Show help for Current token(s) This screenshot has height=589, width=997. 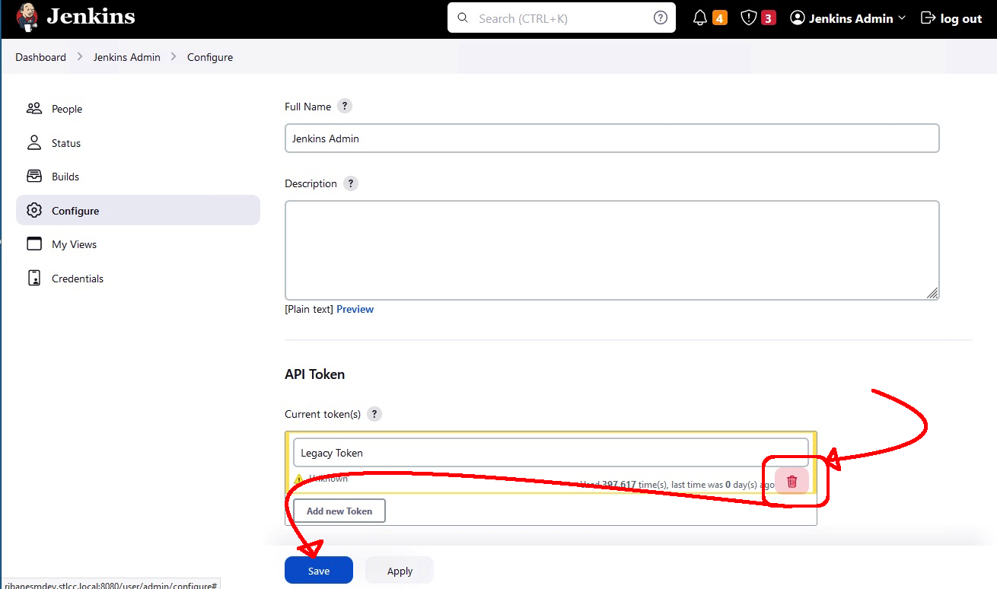[x=374, y=414]
